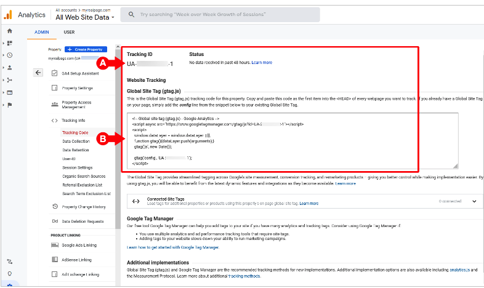Screen dimensions: 484x288
Task: Click the Connected Site Tags icon
Action: [x=136, y=201]
